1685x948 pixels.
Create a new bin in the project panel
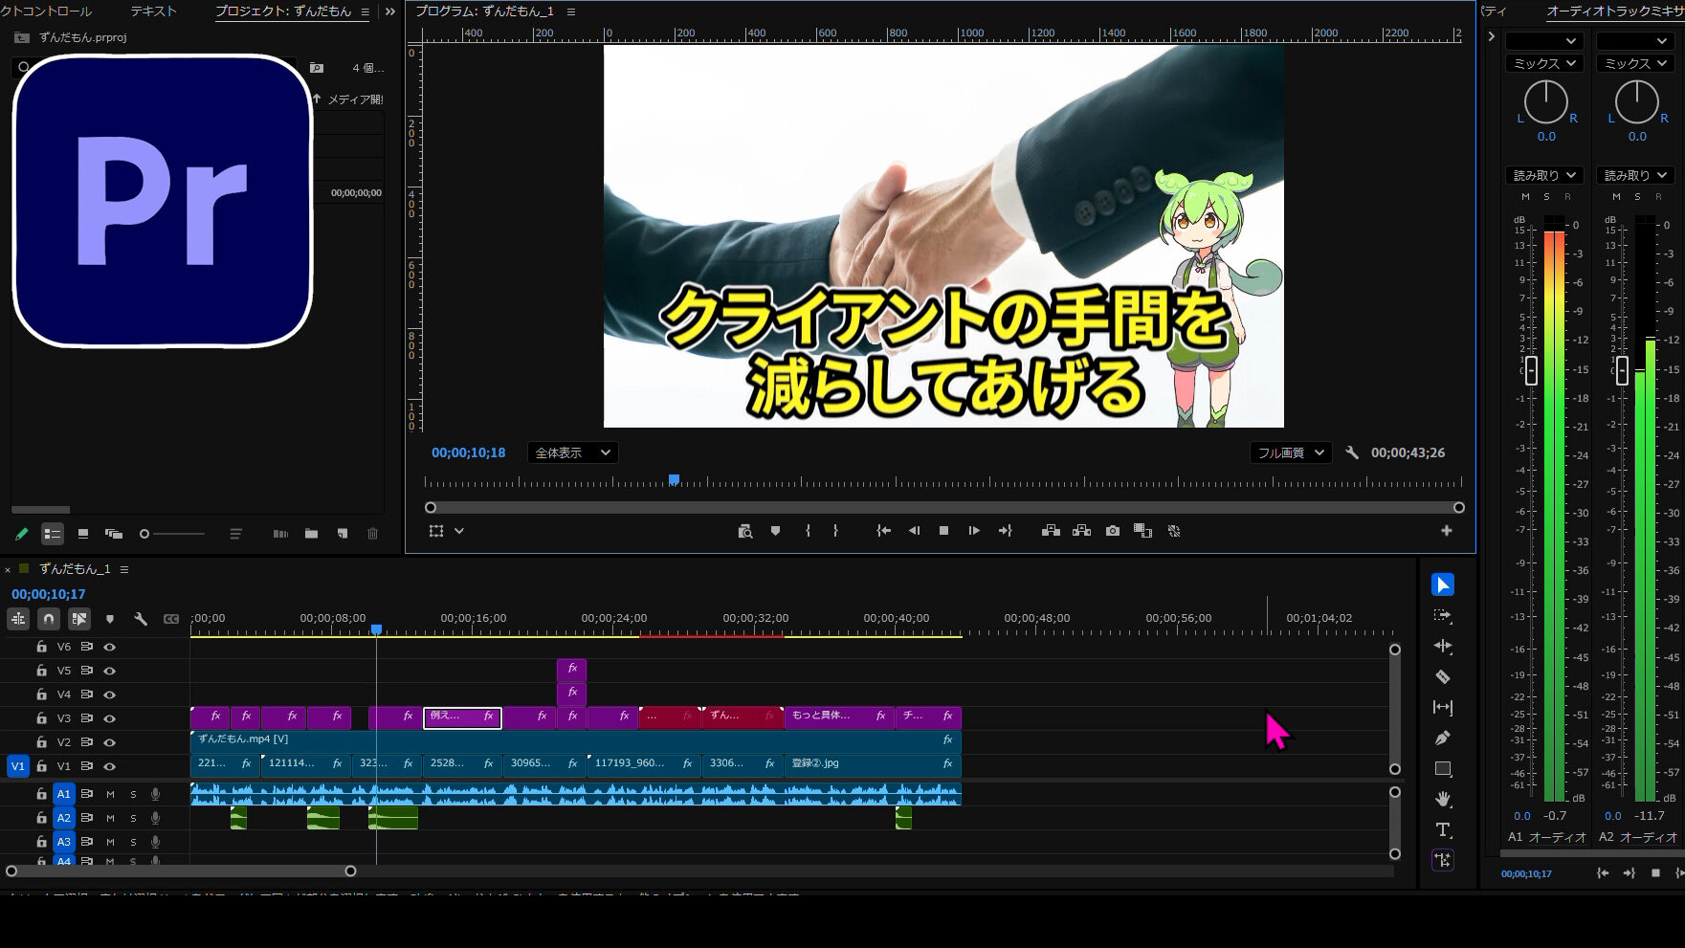311,534
